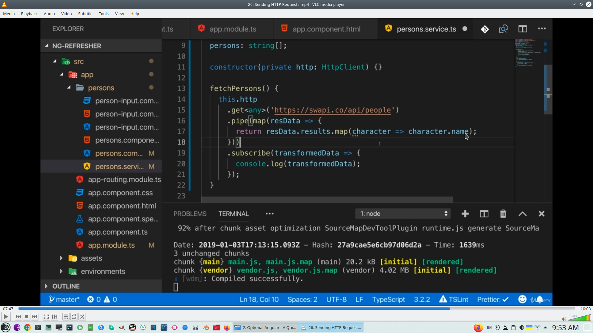The width and height of the screenshot is (593, 333).
Task: Click the system tray volume icon
Action: coord(521,327)
